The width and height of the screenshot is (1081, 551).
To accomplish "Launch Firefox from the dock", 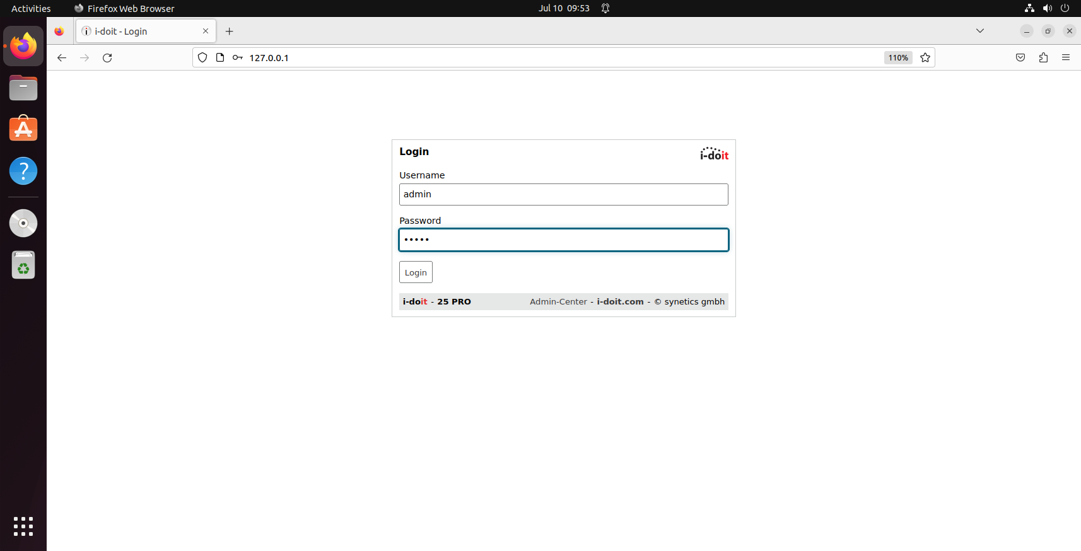I will pos(23,46).
